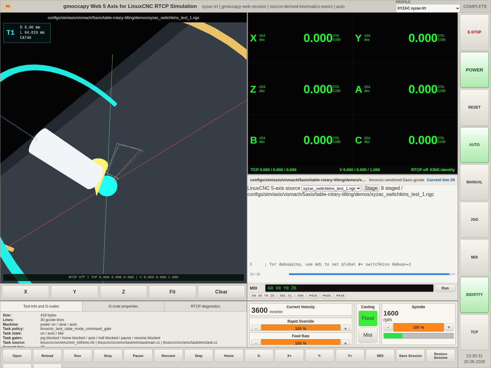Toggle Flood cooling
Image resolution: width=491 pixels, height=368 pixels.
tap(368, 318)
